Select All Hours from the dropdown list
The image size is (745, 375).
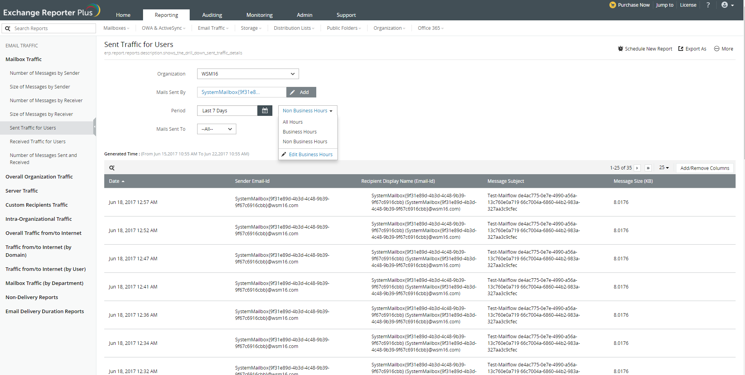click(x=293, y=122)
